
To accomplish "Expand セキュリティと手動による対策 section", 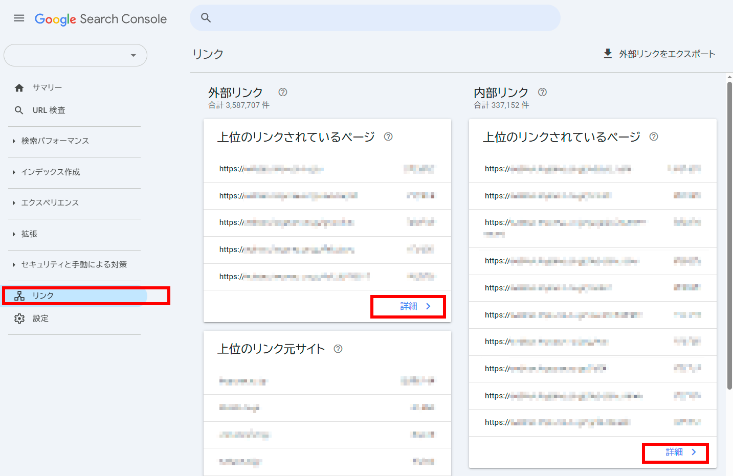I will coord(74,265).
